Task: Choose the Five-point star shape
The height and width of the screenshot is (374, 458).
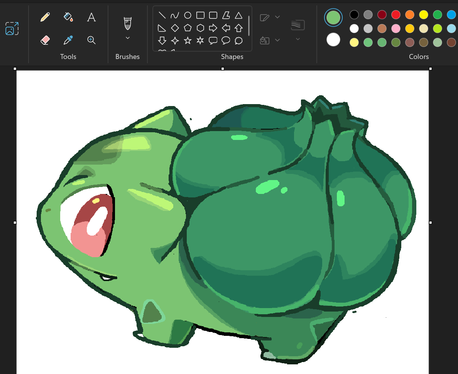Action: [188, 40]
